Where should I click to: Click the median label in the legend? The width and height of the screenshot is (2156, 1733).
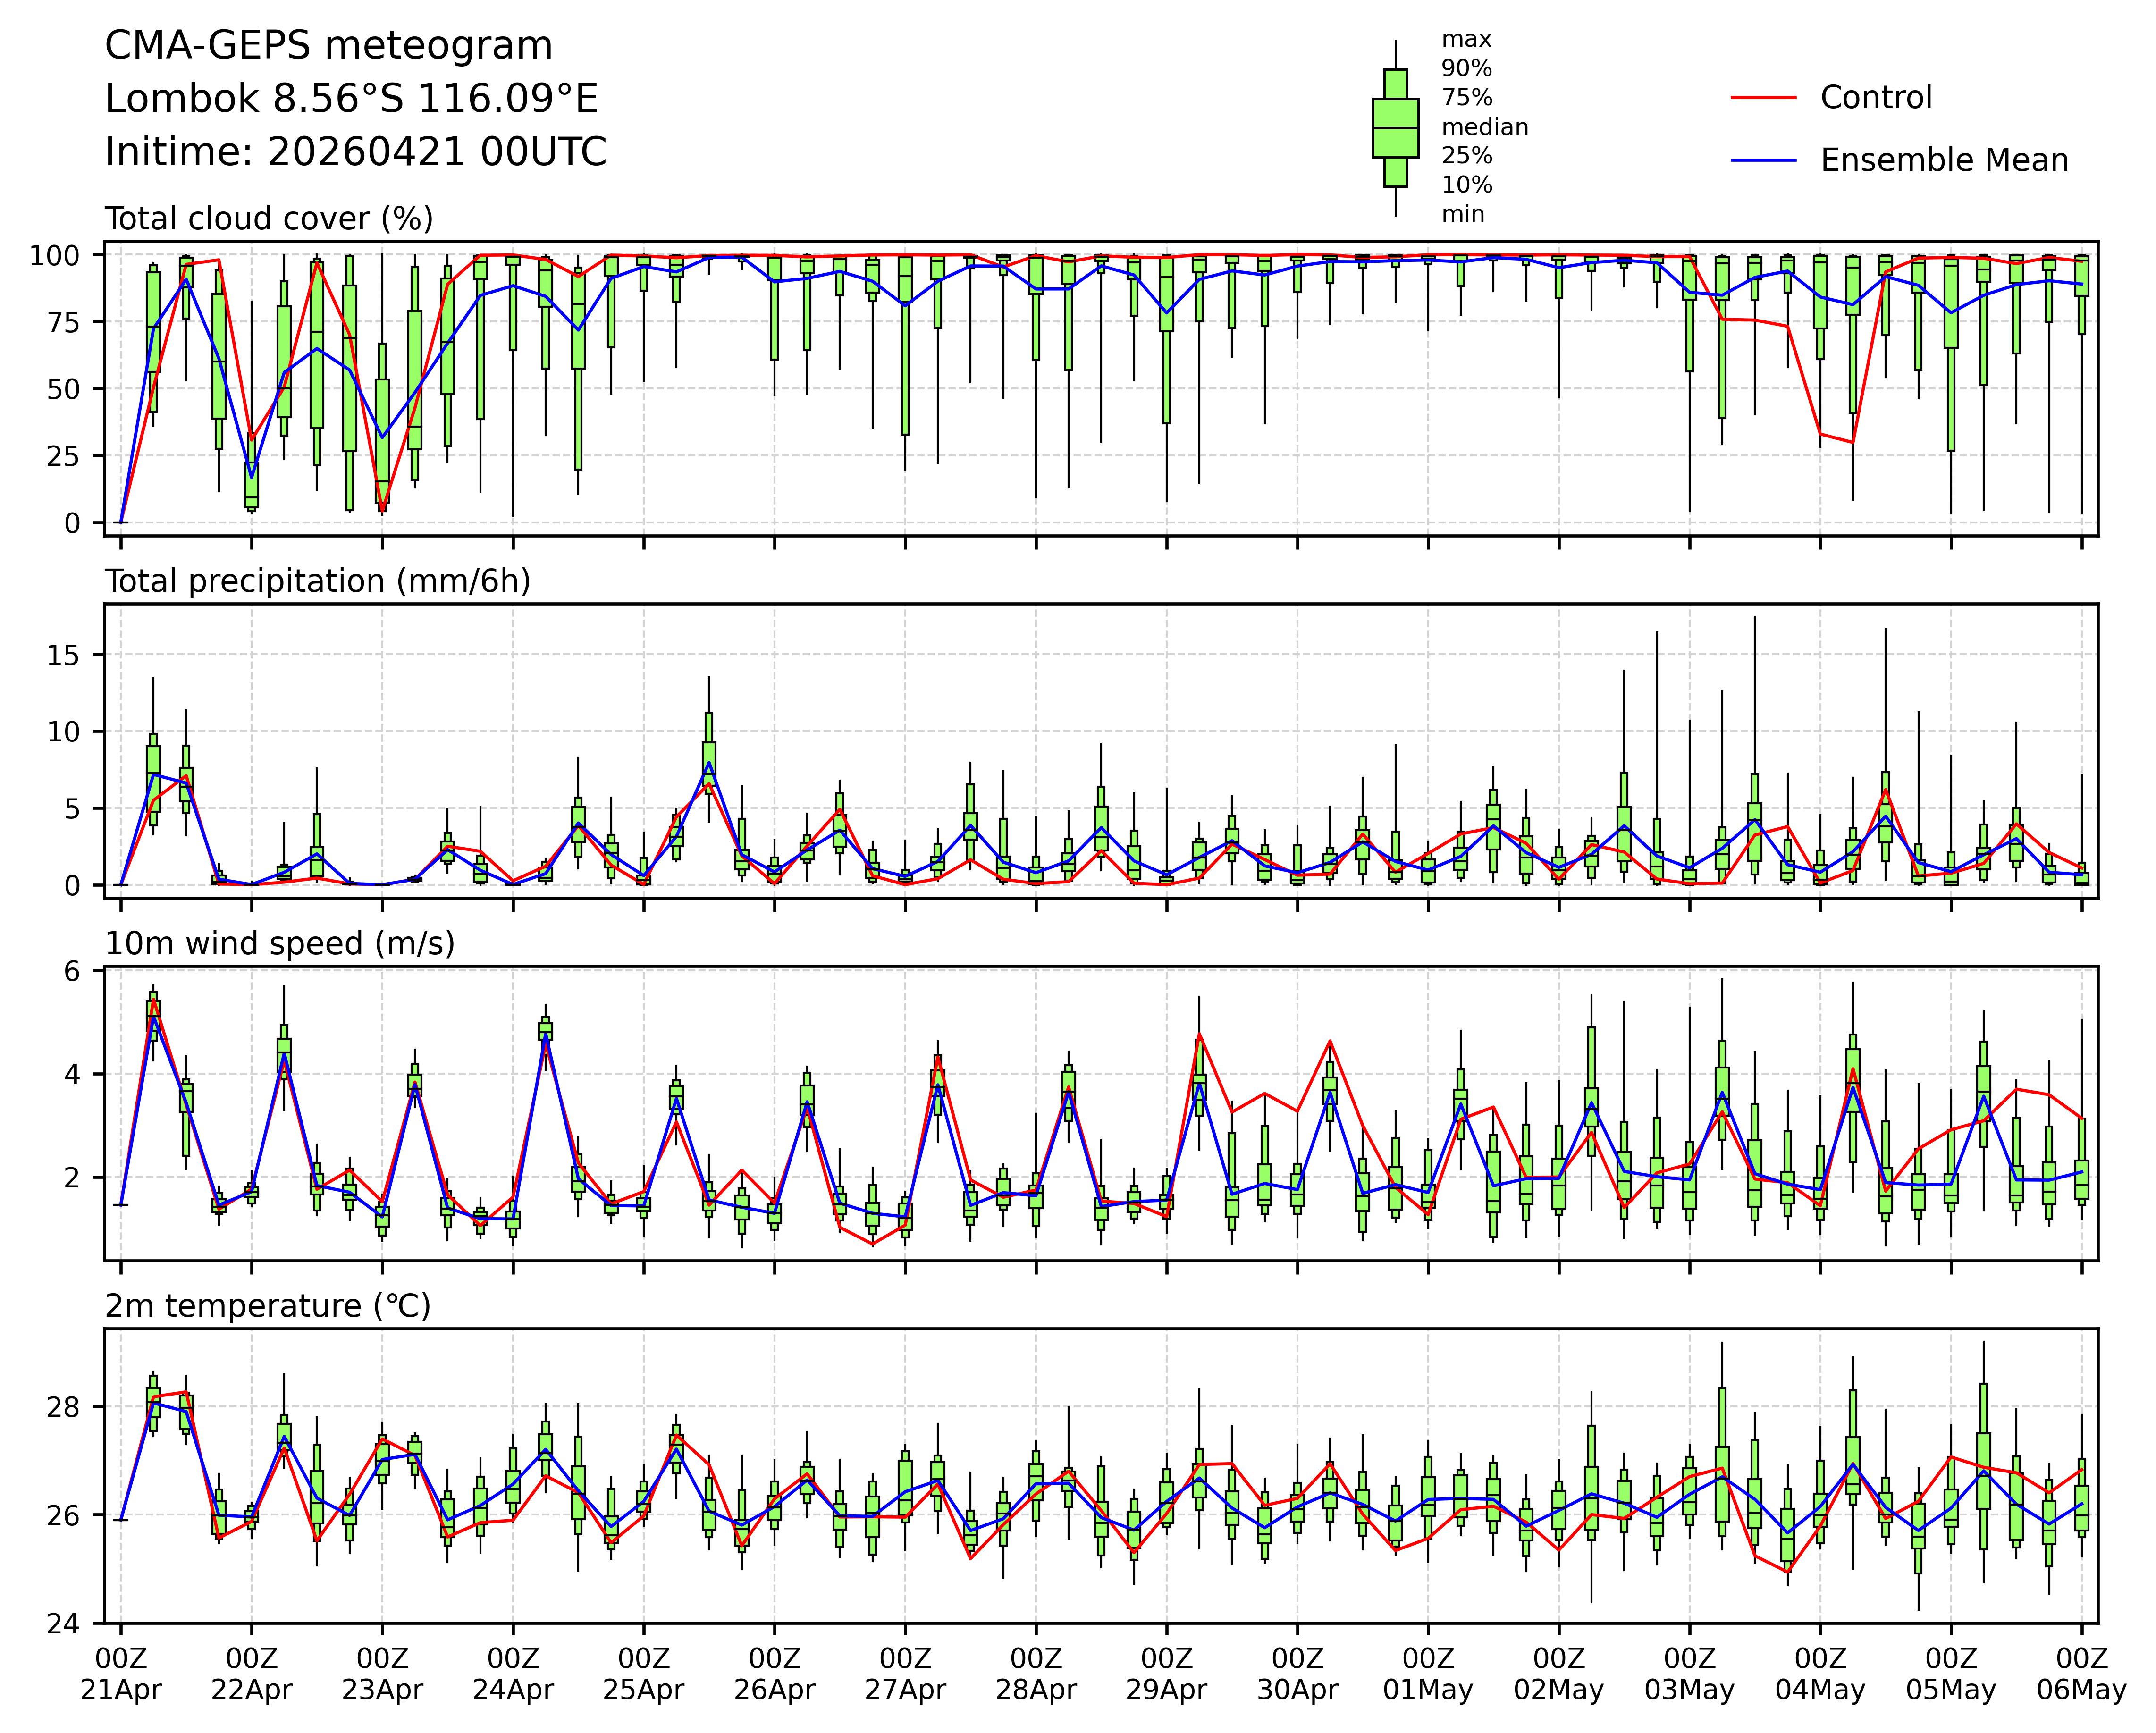(1484, 127)
